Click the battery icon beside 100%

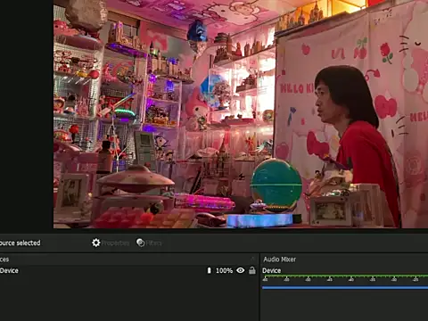pyautogui.click(x=209, y=270)
